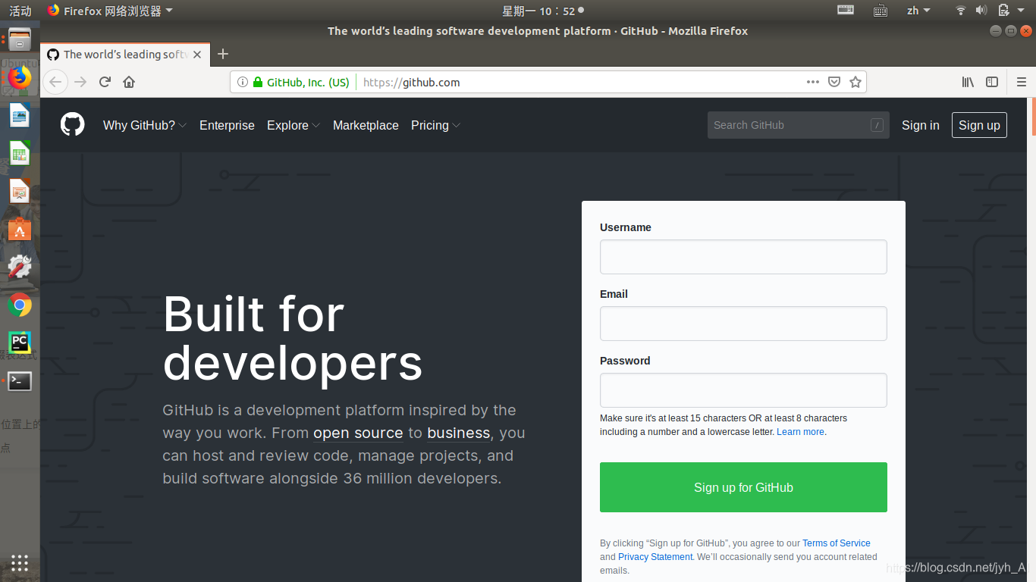
Task: Click the Sign in link
Action: pos(920,125)
